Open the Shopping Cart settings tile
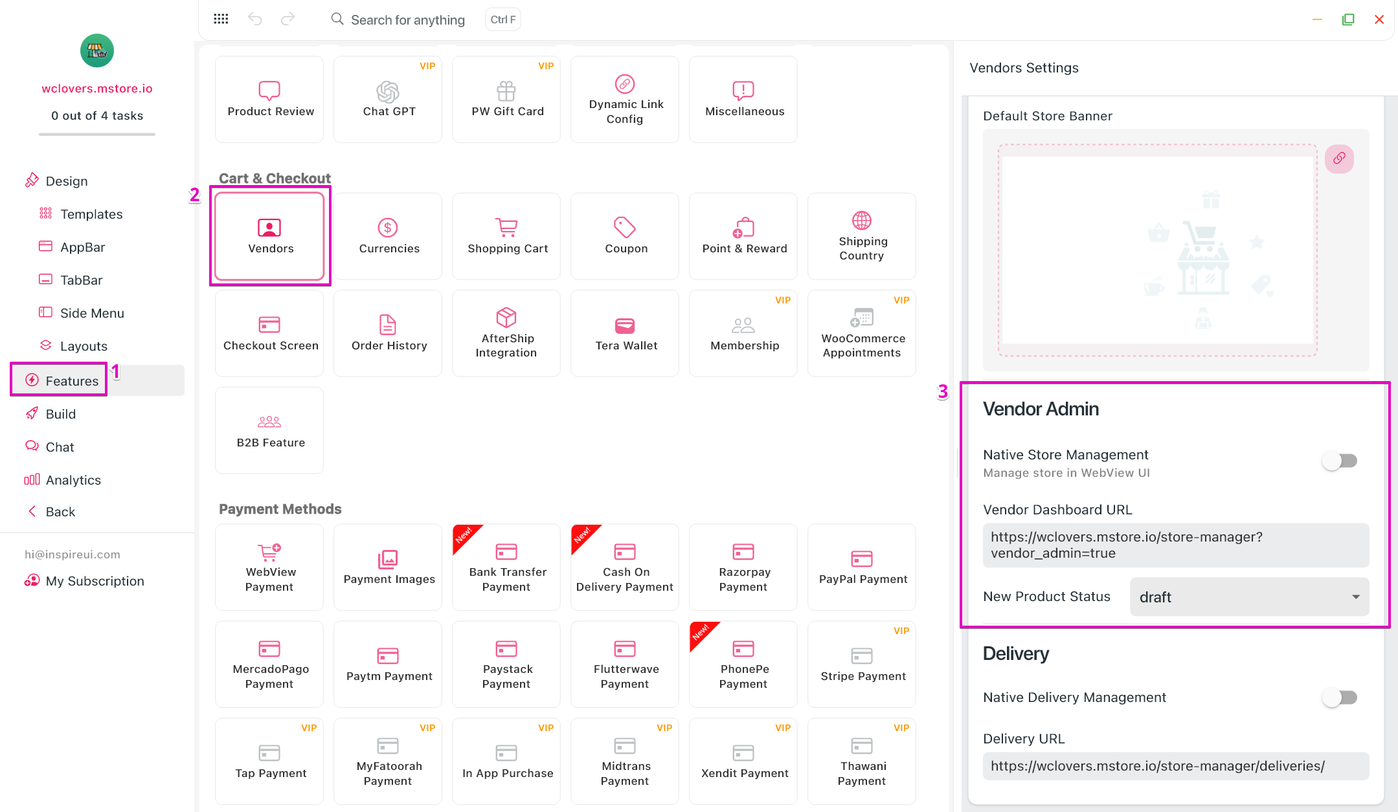The image size is (1398, 812). click(507, 236)
